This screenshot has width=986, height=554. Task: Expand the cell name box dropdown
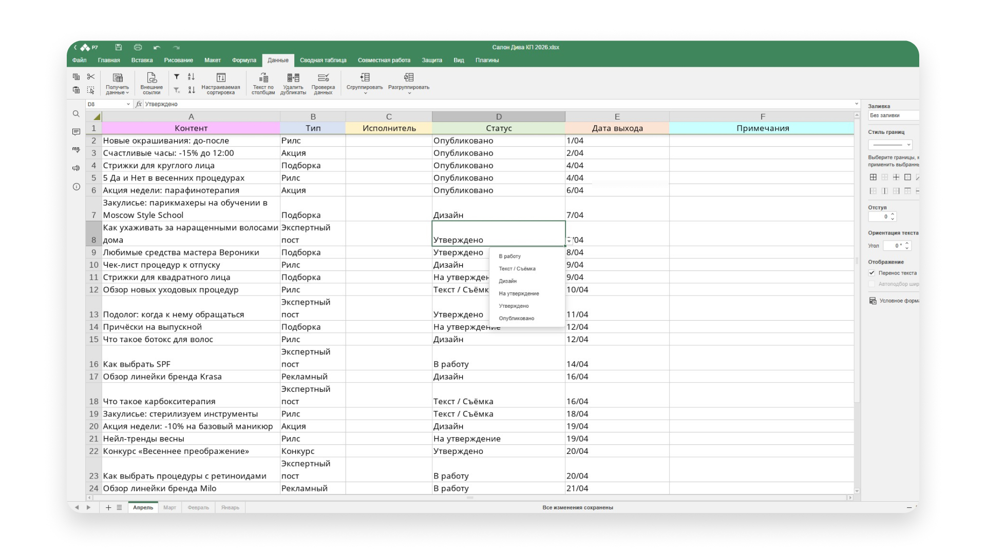click(x=128, y=104)
